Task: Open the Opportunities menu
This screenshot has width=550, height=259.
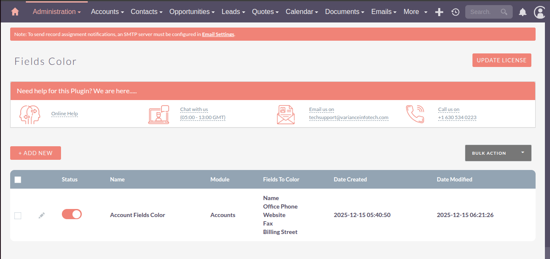Action: click(x=192, y=12)
